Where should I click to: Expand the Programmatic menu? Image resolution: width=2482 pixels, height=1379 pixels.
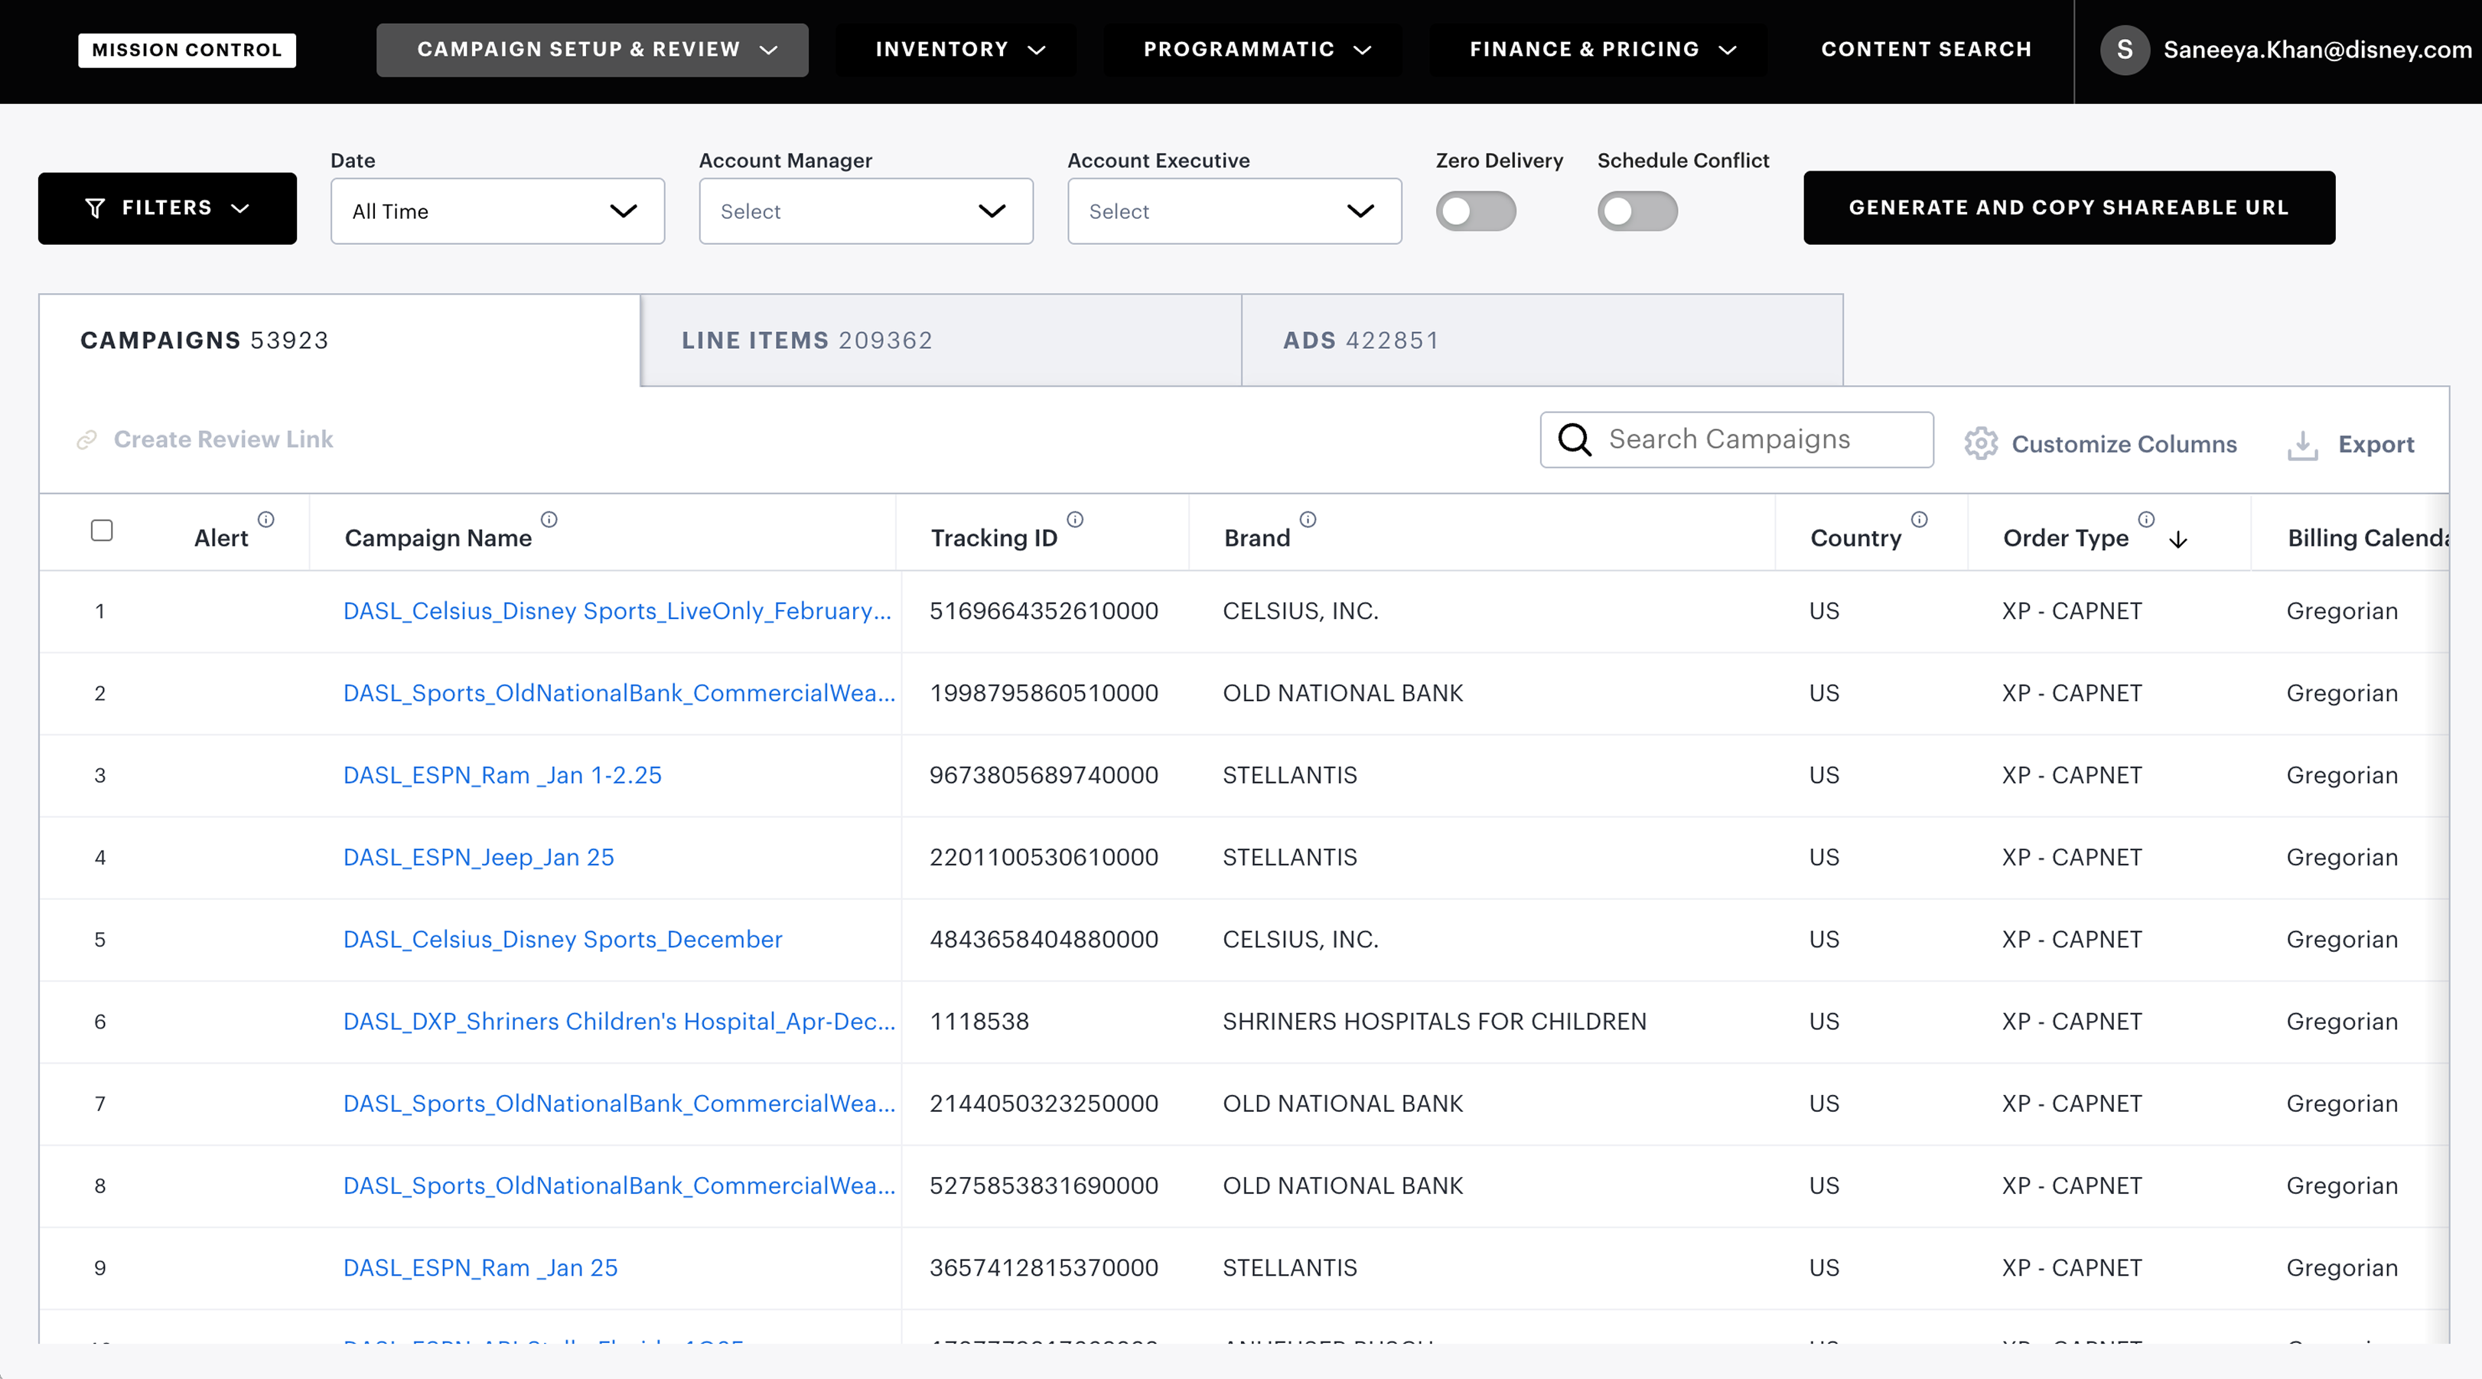(x=1256, y=50)
